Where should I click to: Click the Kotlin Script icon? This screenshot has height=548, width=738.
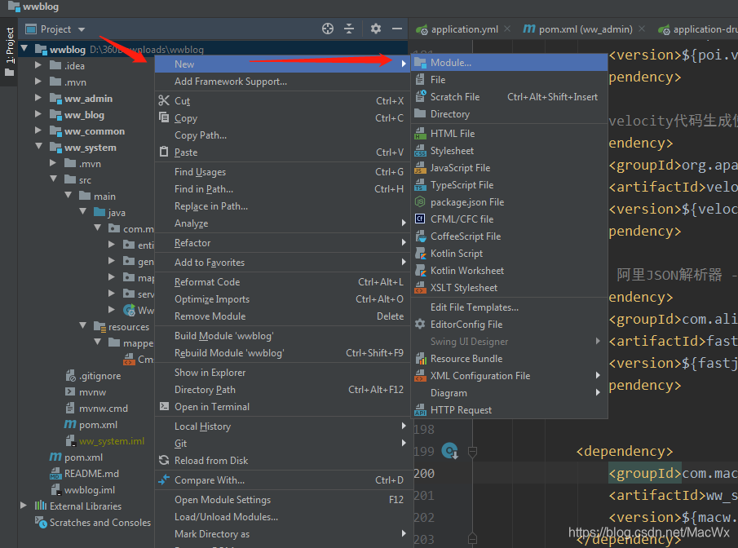click(x=420, y=254)
